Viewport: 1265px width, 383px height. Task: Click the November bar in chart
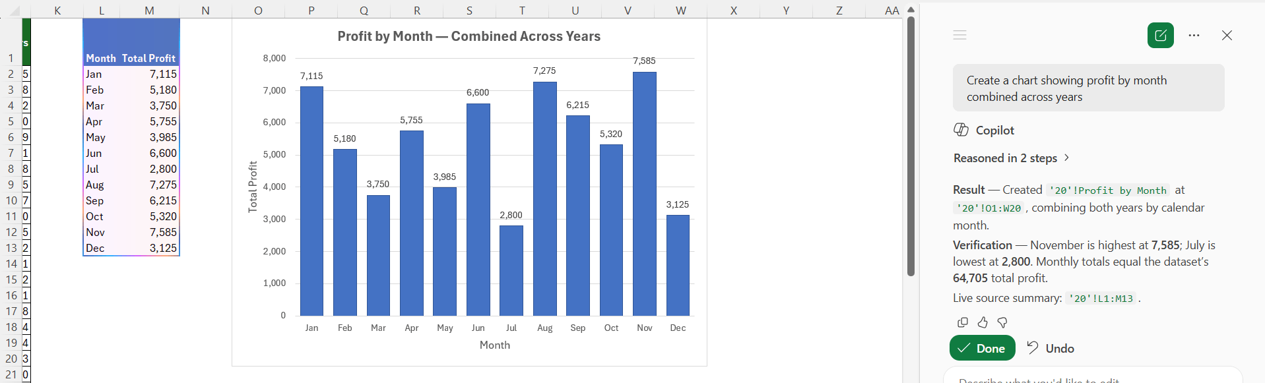click(644, 194)
